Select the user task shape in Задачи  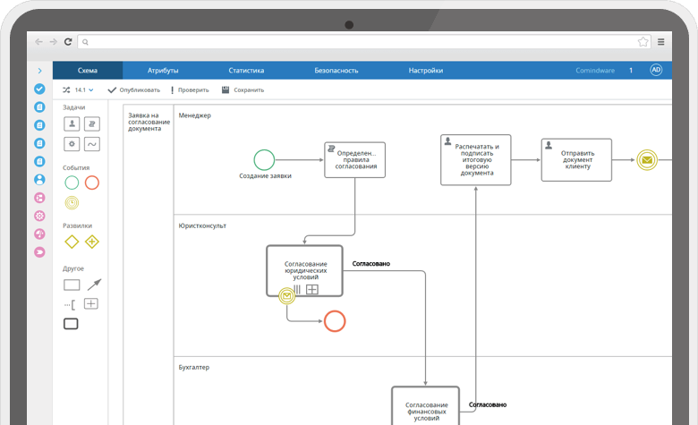(72, 123)
